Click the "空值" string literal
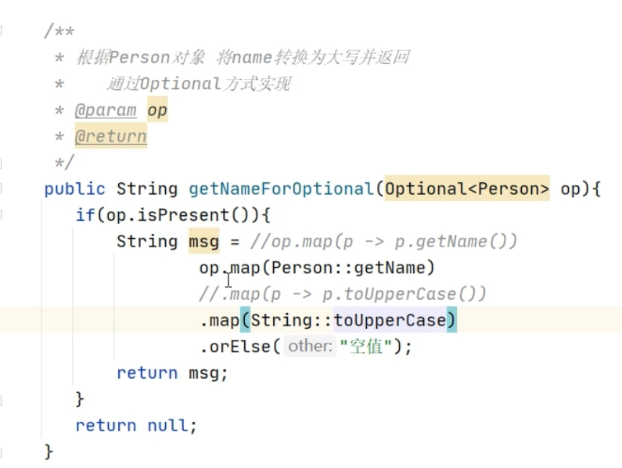This screenshot has width=622, height=468. pyautogui.click(x=365, y=346)
